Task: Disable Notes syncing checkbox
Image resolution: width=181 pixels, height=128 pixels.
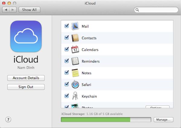Action: [x=67, y=73]
